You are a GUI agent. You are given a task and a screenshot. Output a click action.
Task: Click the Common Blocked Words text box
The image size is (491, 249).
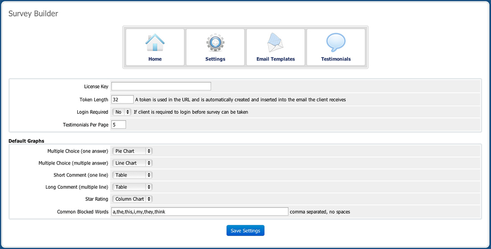point(200,212)
